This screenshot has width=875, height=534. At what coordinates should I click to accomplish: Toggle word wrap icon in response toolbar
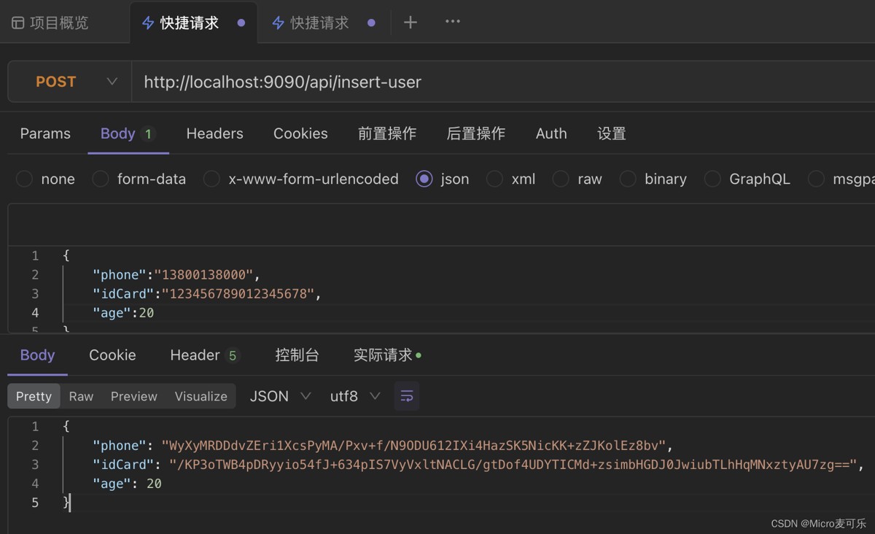407,396
